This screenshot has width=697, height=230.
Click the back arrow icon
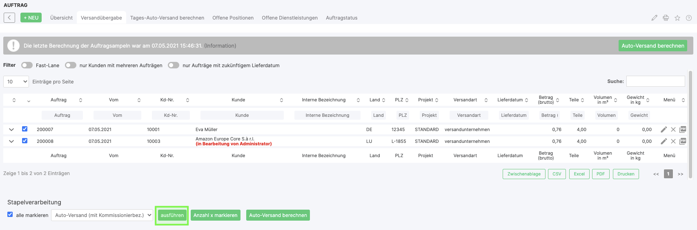pos(9,18)
